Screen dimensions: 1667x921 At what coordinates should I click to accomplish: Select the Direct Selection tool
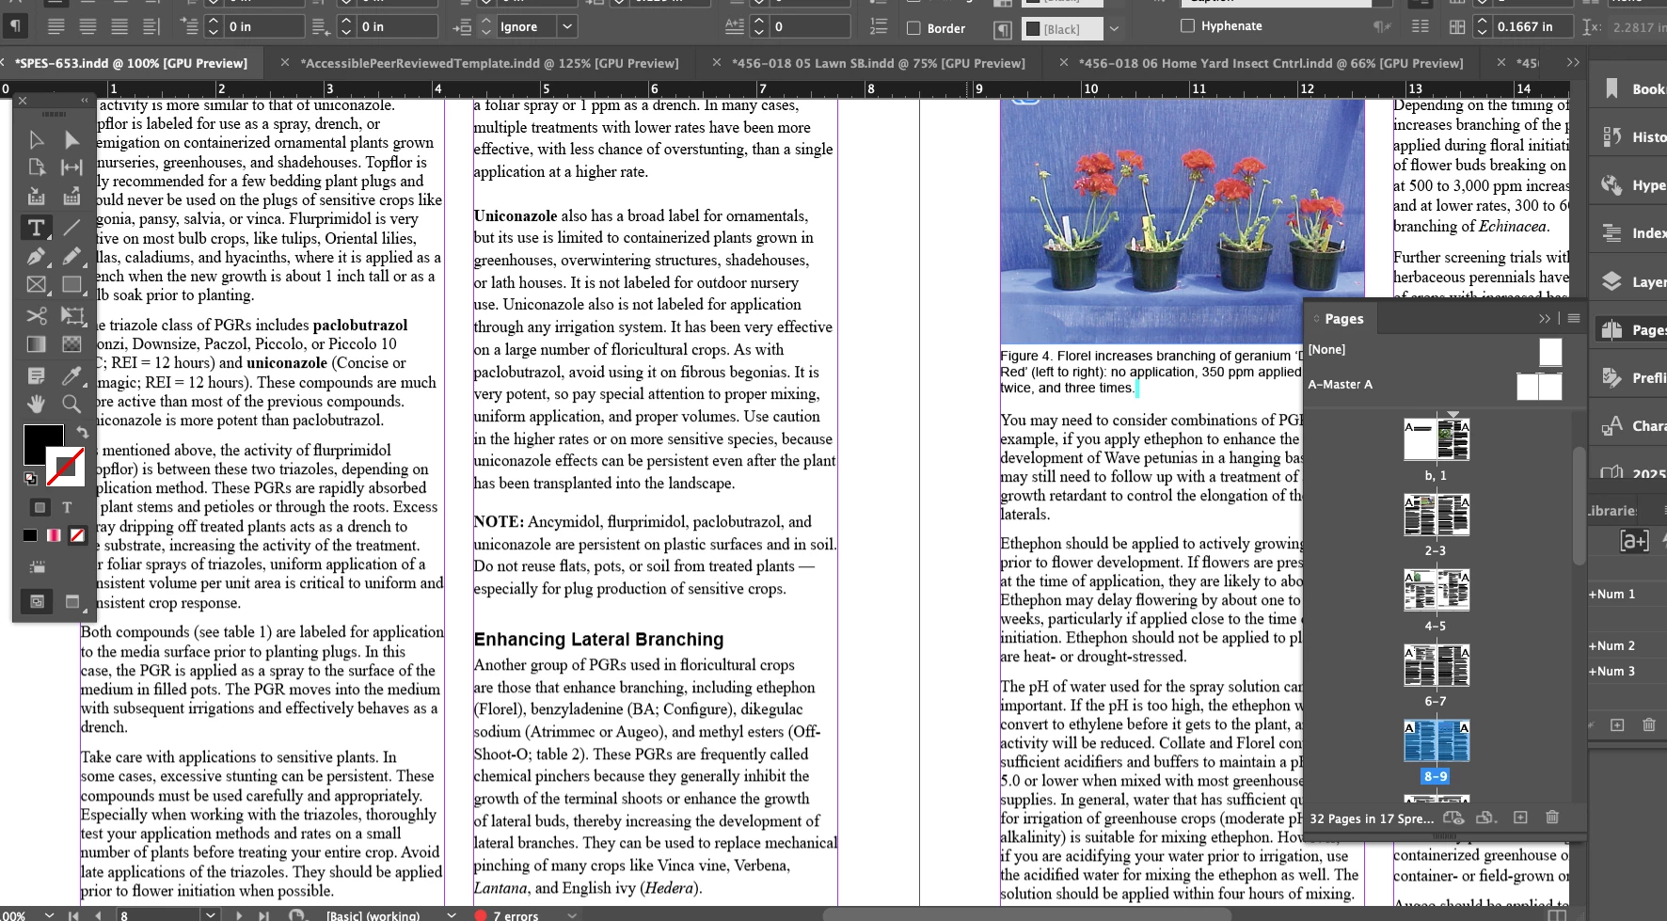pos(71,140)
